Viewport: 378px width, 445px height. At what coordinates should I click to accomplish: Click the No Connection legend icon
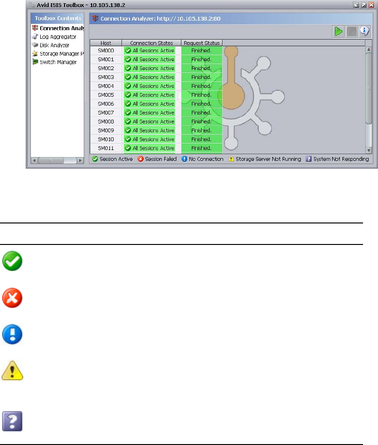pyautogui.click(x=184, y=159)
